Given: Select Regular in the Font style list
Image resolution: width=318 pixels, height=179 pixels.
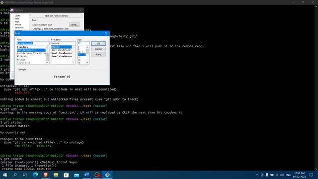Looking at the screenshot, I should click(x=62, y=47).
